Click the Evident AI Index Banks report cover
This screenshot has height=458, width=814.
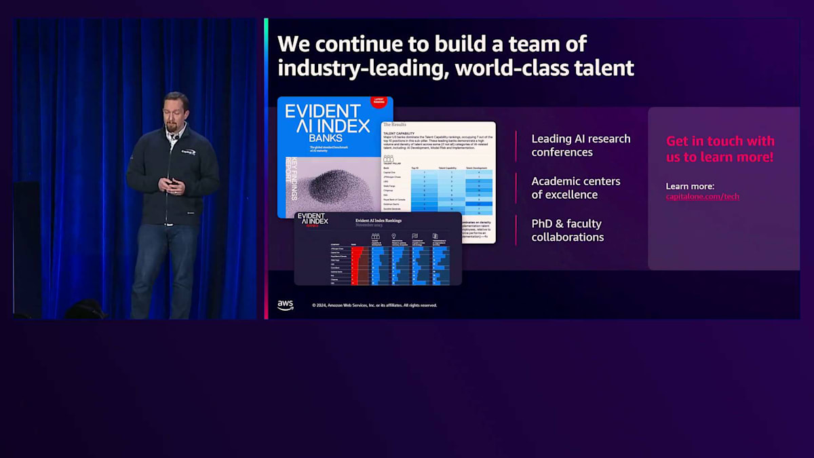[x=335, y=157]
